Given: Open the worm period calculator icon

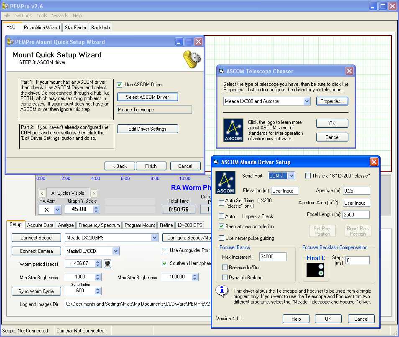Looking at the screenshot, I should point(107,264).
